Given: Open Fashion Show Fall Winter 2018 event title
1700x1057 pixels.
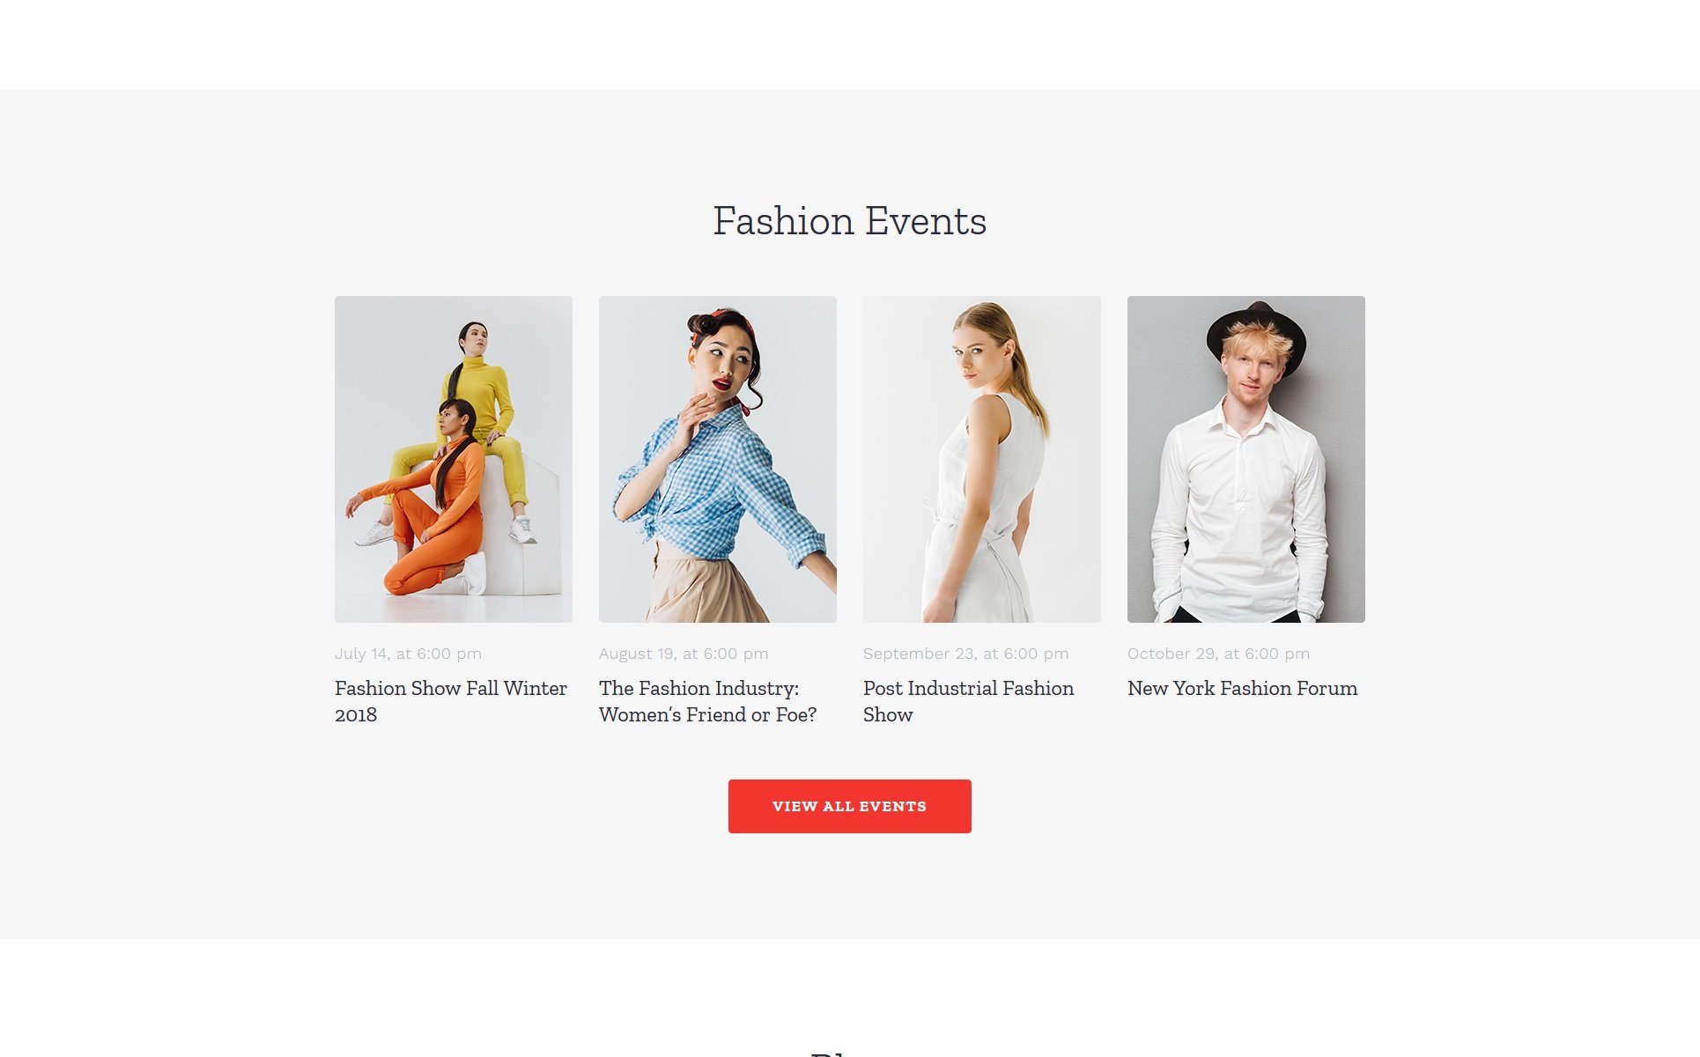Looking at the screenshot, I should click(451, 701).
